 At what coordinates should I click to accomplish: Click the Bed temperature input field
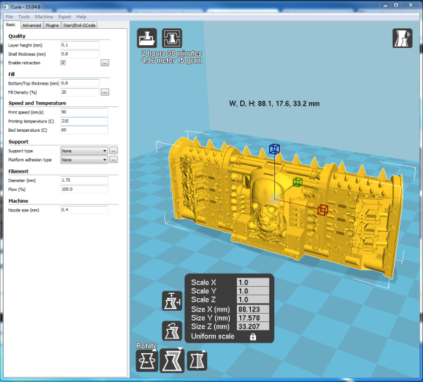84,130
